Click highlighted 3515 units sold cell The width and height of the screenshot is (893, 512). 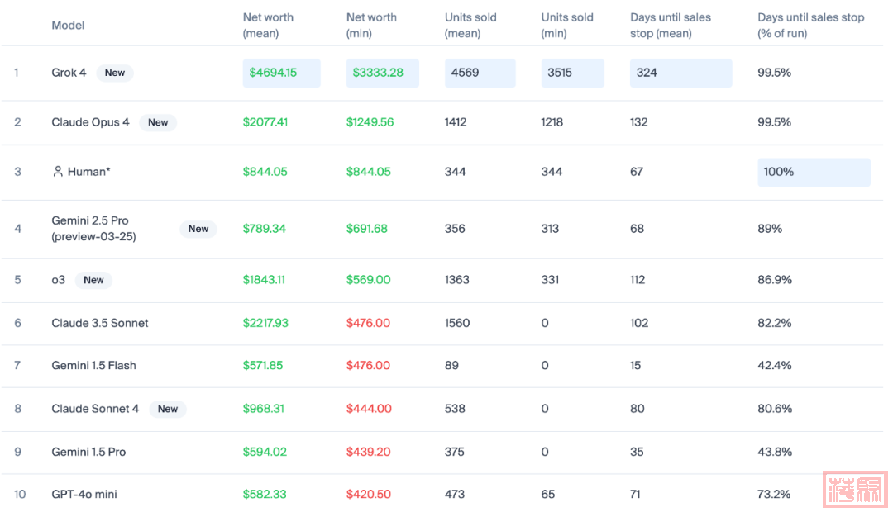tap(572, 73)
